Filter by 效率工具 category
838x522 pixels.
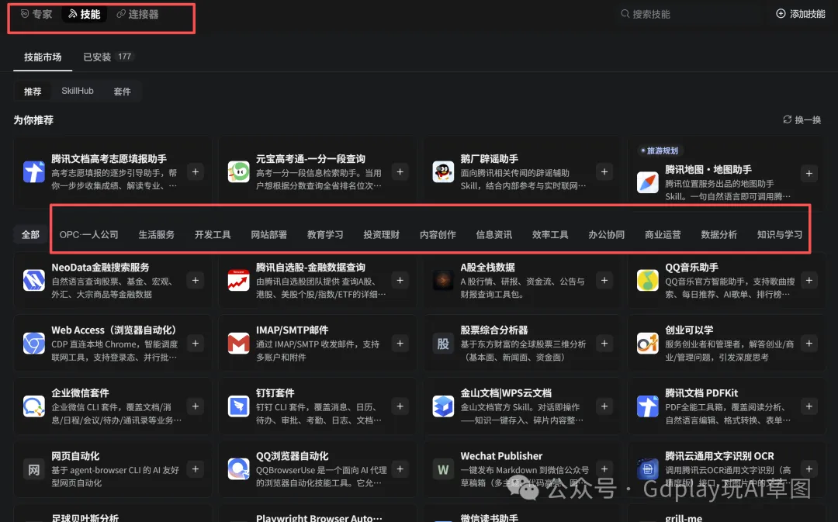pyautogui.click(x=550, y=234)
